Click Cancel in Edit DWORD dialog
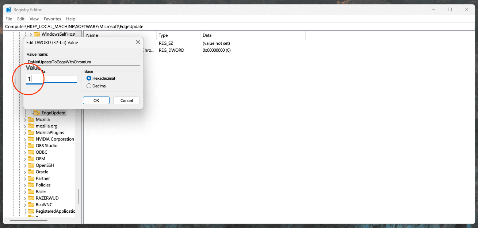The width and height of the screenshot is (478, 228). 127,101
